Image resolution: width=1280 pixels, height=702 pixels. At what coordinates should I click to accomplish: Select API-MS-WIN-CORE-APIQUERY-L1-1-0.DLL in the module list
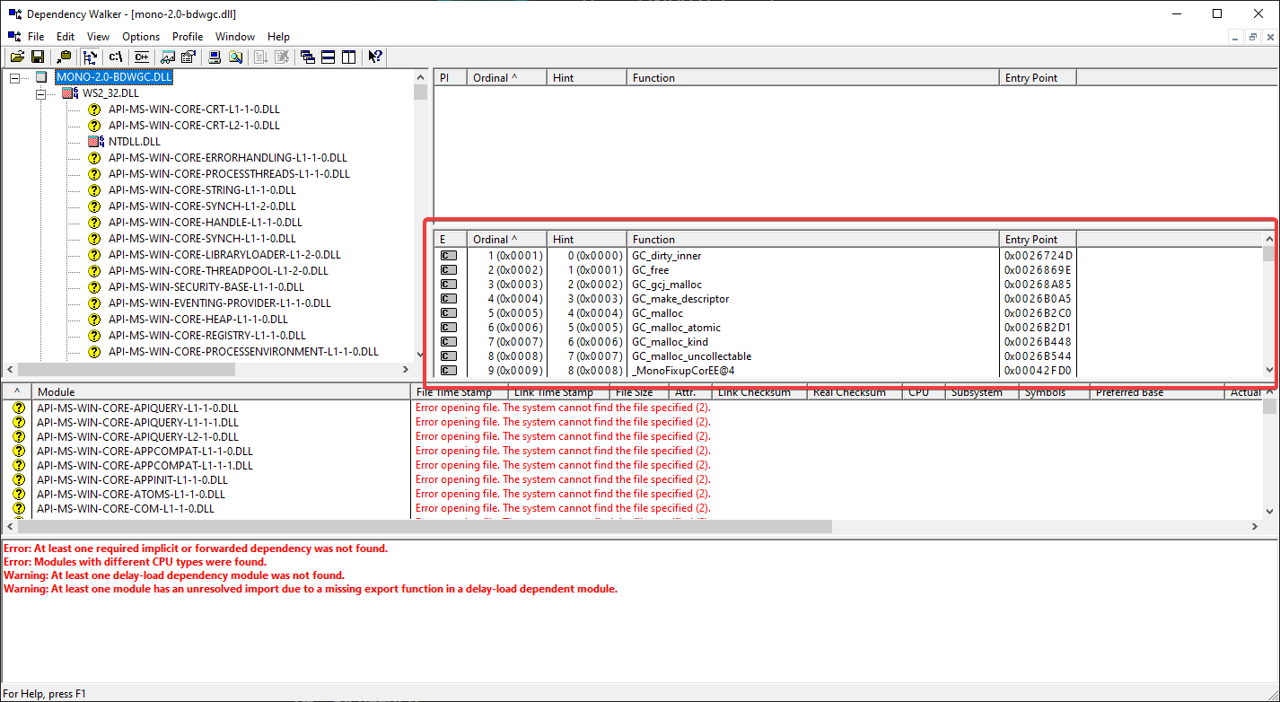click(x=137, y=408)
